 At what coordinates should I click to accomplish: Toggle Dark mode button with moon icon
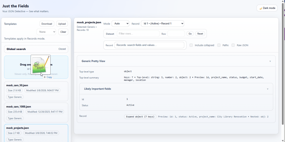[x=267, y=8]
